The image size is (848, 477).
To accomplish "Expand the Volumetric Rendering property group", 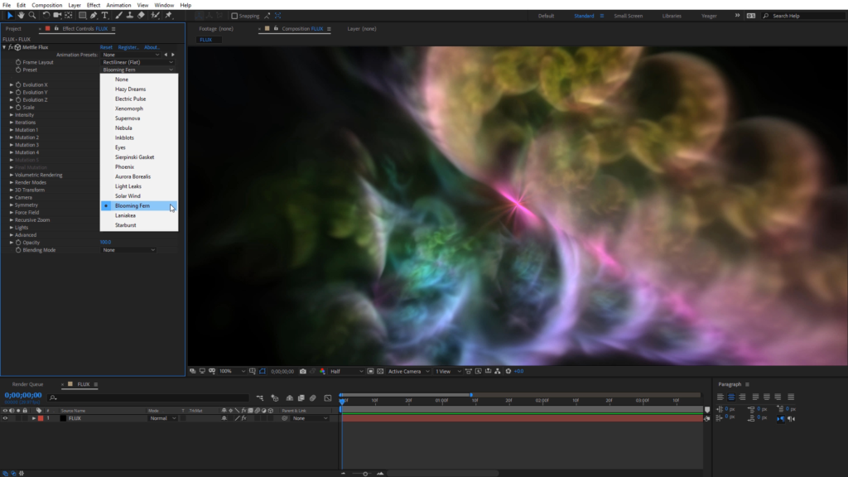I will point(12,175).
